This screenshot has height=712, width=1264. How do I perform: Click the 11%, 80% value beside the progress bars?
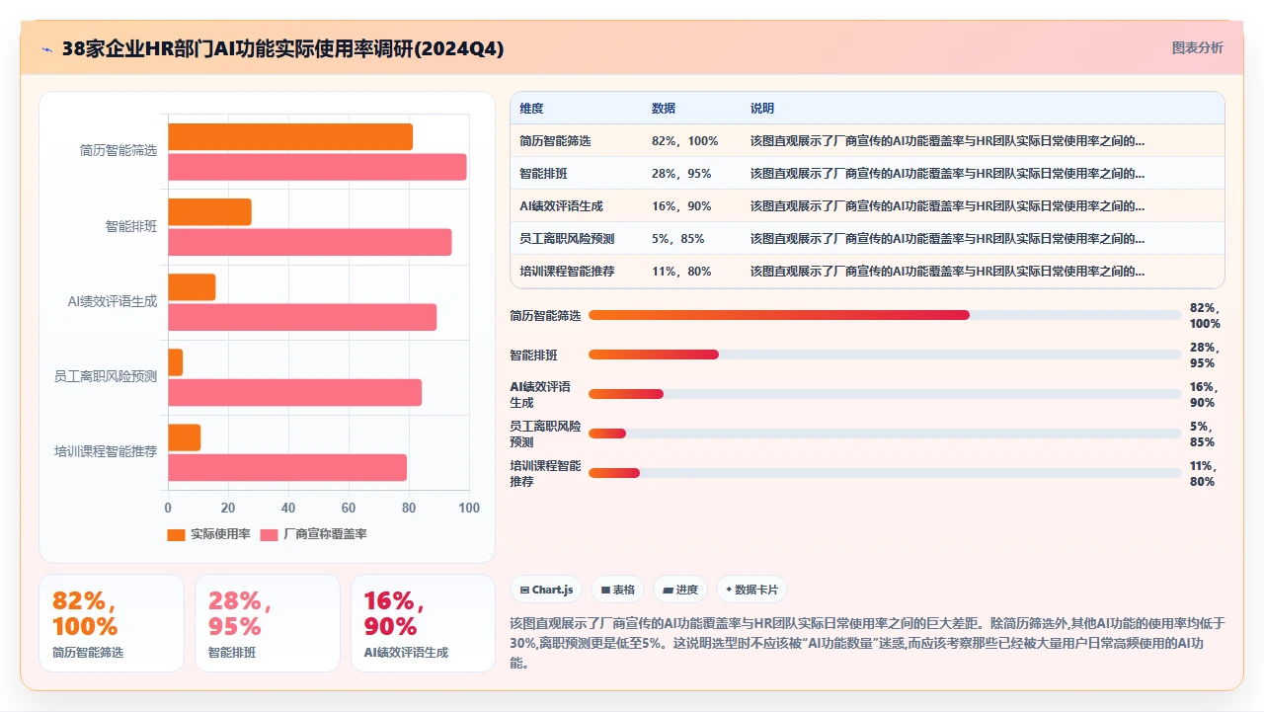[1204, 474]
